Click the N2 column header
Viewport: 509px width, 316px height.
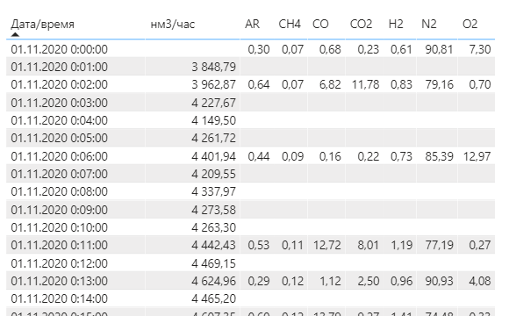pos(429,24)
